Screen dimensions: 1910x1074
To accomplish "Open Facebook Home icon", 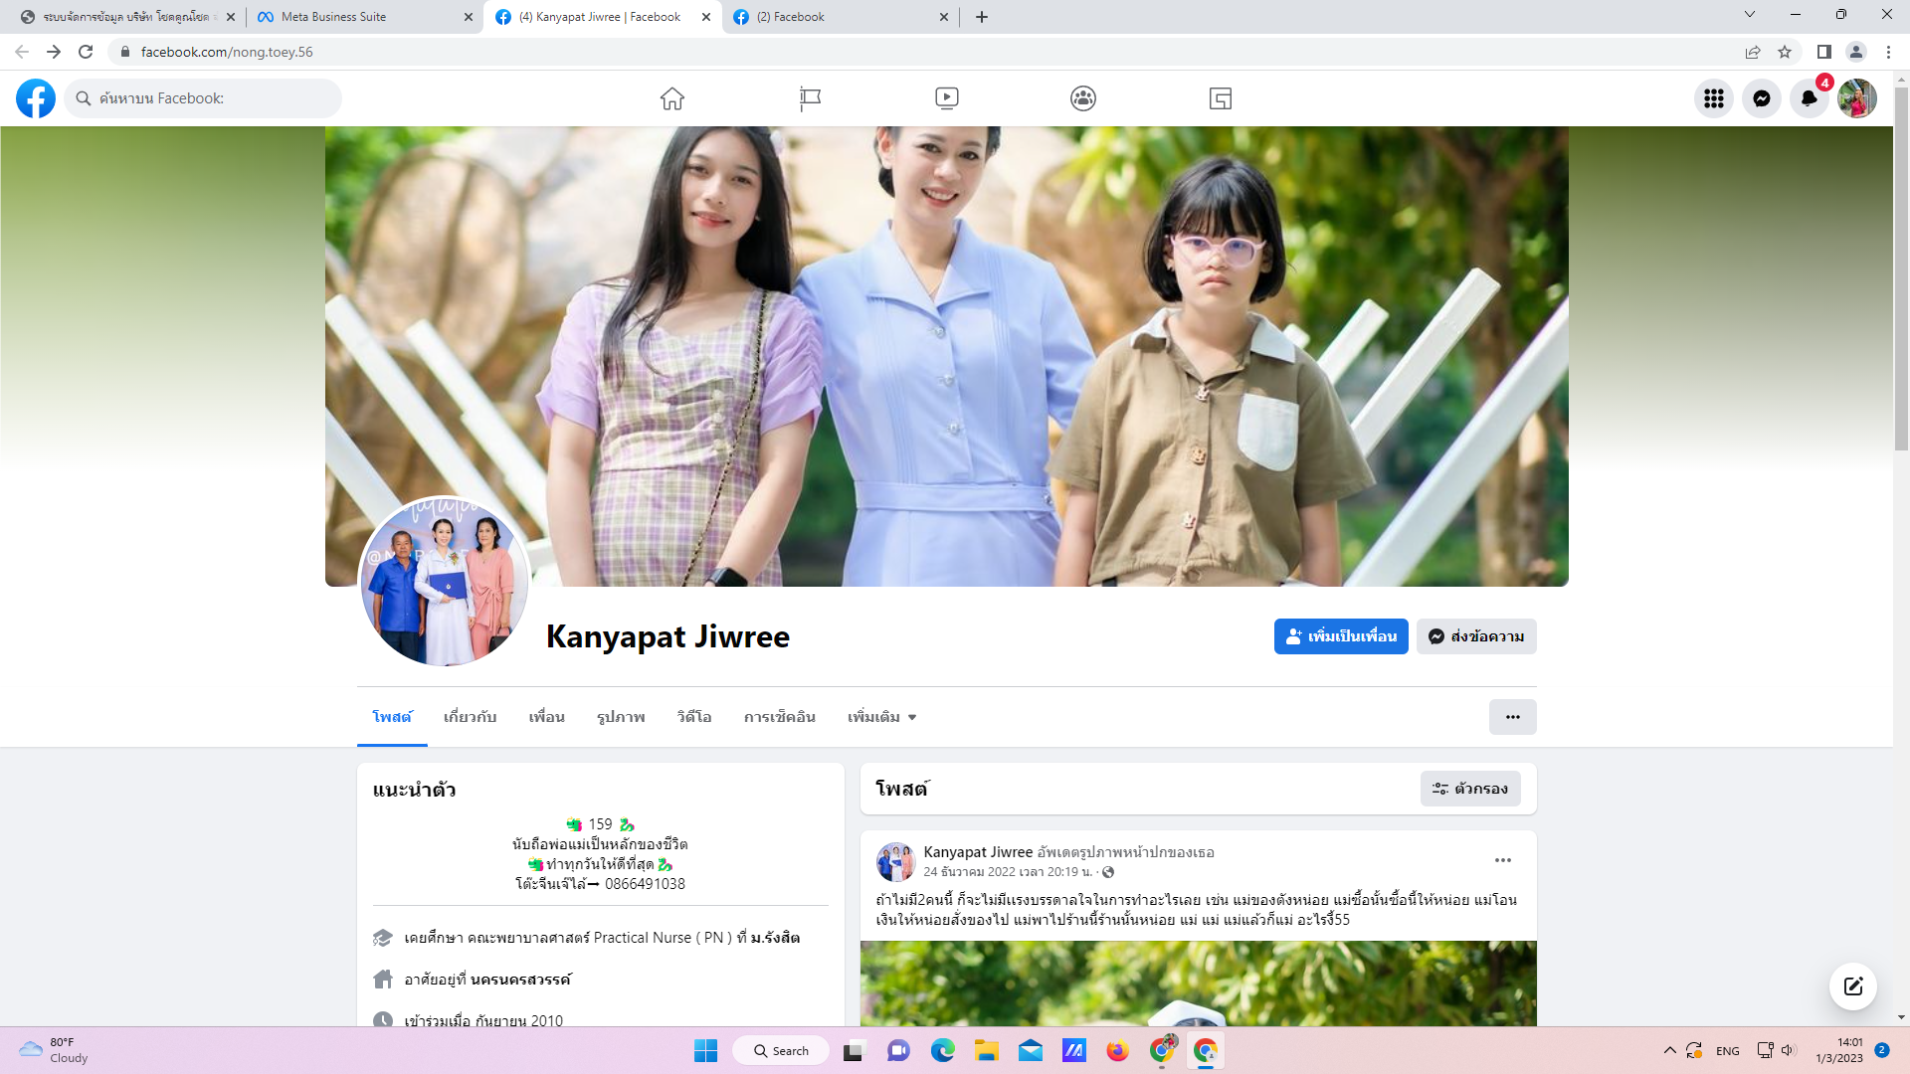I will pos(672,98).
